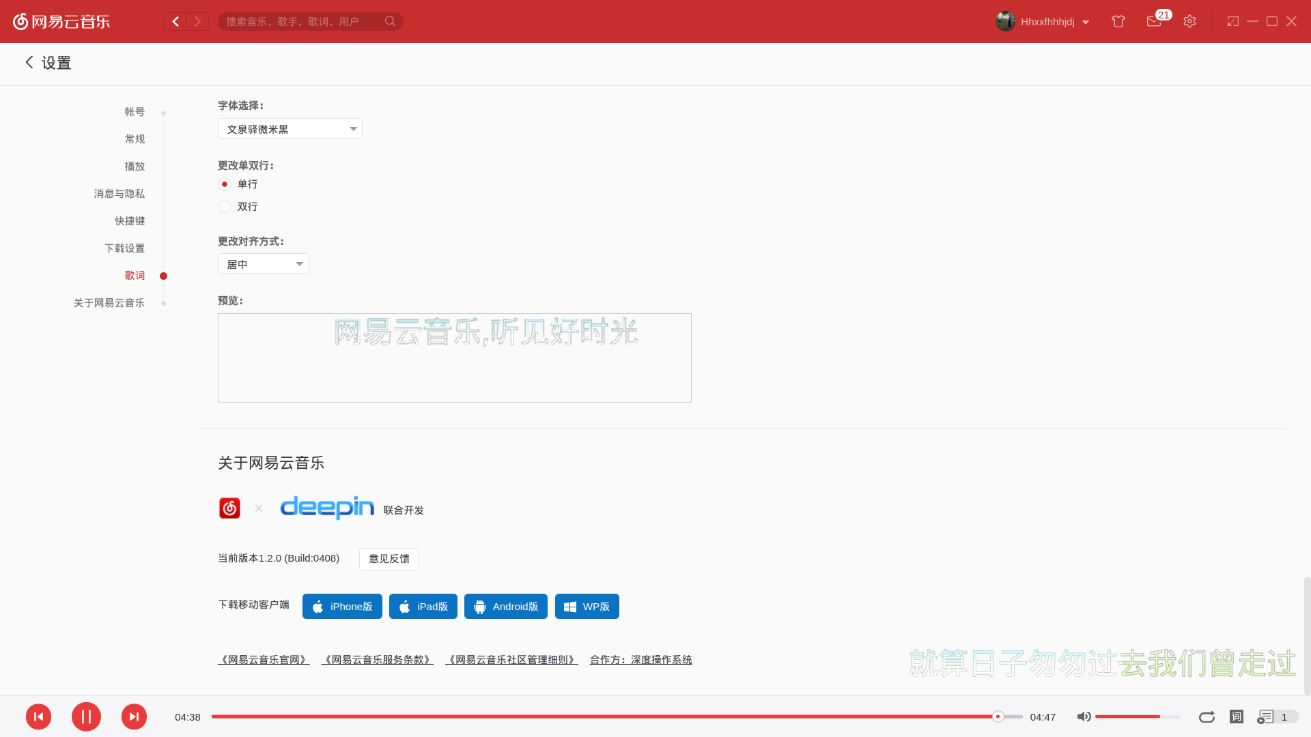Viewport: 1311px width, 737px height.
Task: Toggle the desktop lyrics 词 icon
Action: coord(1237,717)
